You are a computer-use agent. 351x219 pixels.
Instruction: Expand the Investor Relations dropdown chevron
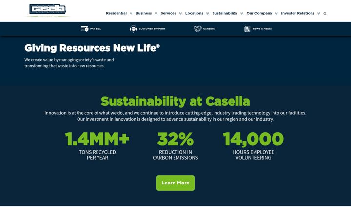point(319,14)
